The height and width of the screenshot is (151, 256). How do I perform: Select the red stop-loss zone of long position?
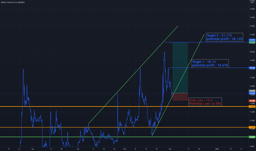coord(180,97)
